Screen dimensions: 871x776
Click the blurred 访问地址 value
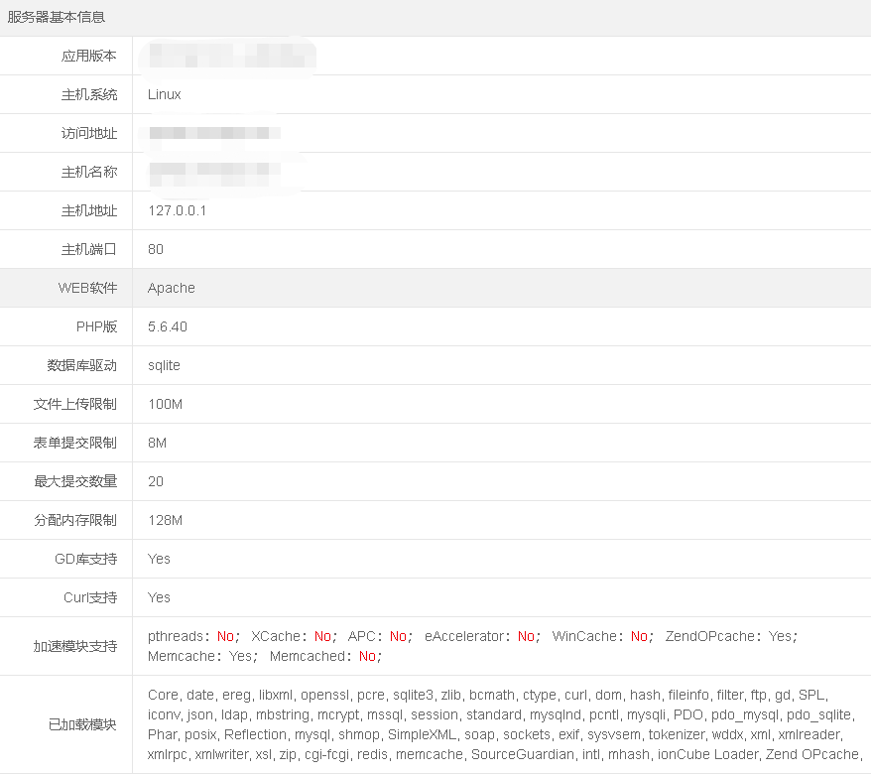pos(215,133)
